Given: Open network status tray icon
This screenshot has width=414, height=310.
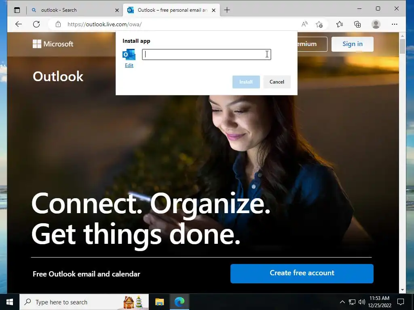Looking at the screenshot, I should click(352, 302).
